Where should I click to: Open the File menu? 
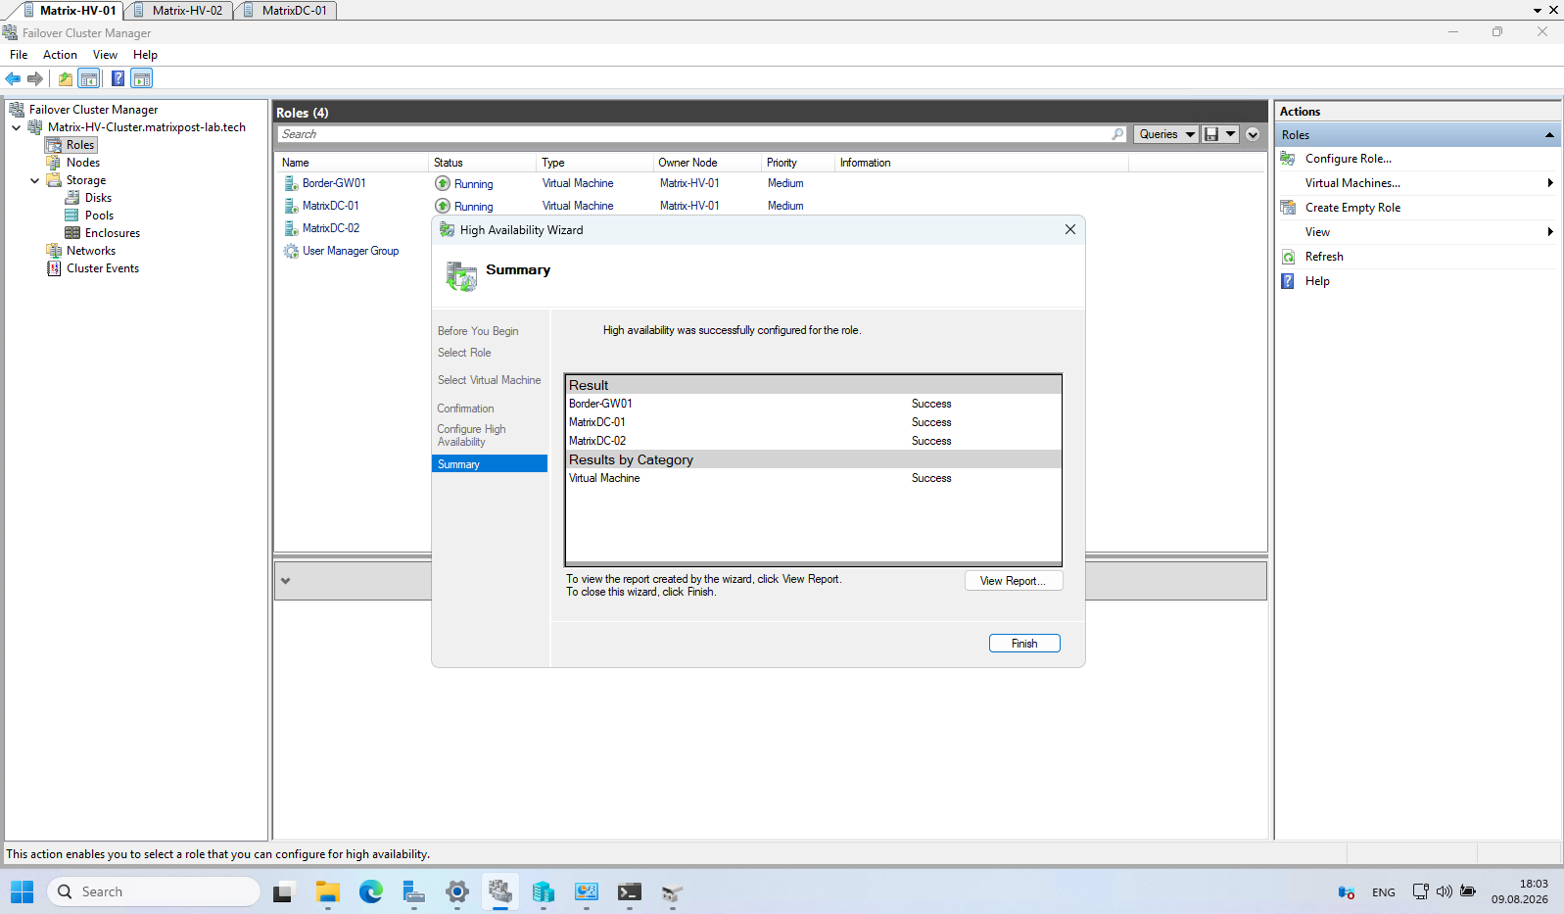(x=19, y=55)
